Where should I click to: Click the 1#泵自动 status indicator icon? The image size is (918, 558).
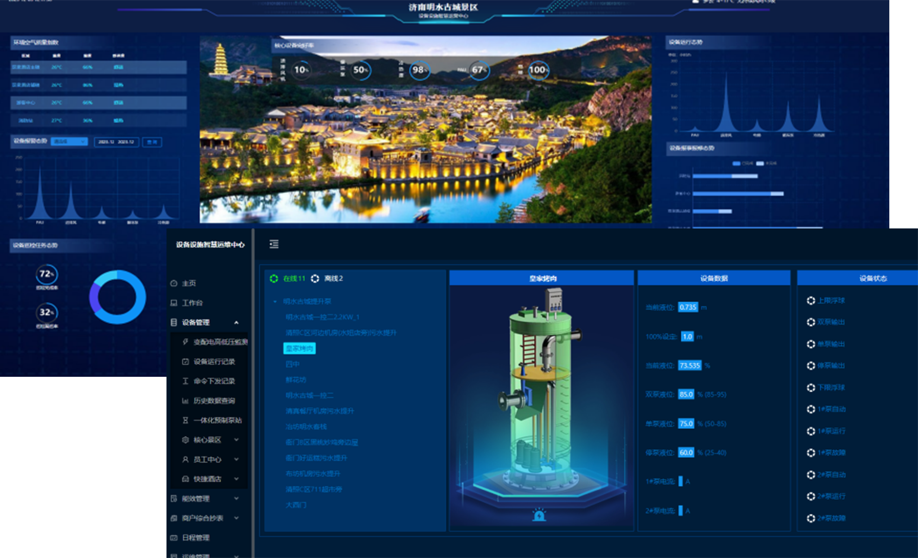(811, 409)
